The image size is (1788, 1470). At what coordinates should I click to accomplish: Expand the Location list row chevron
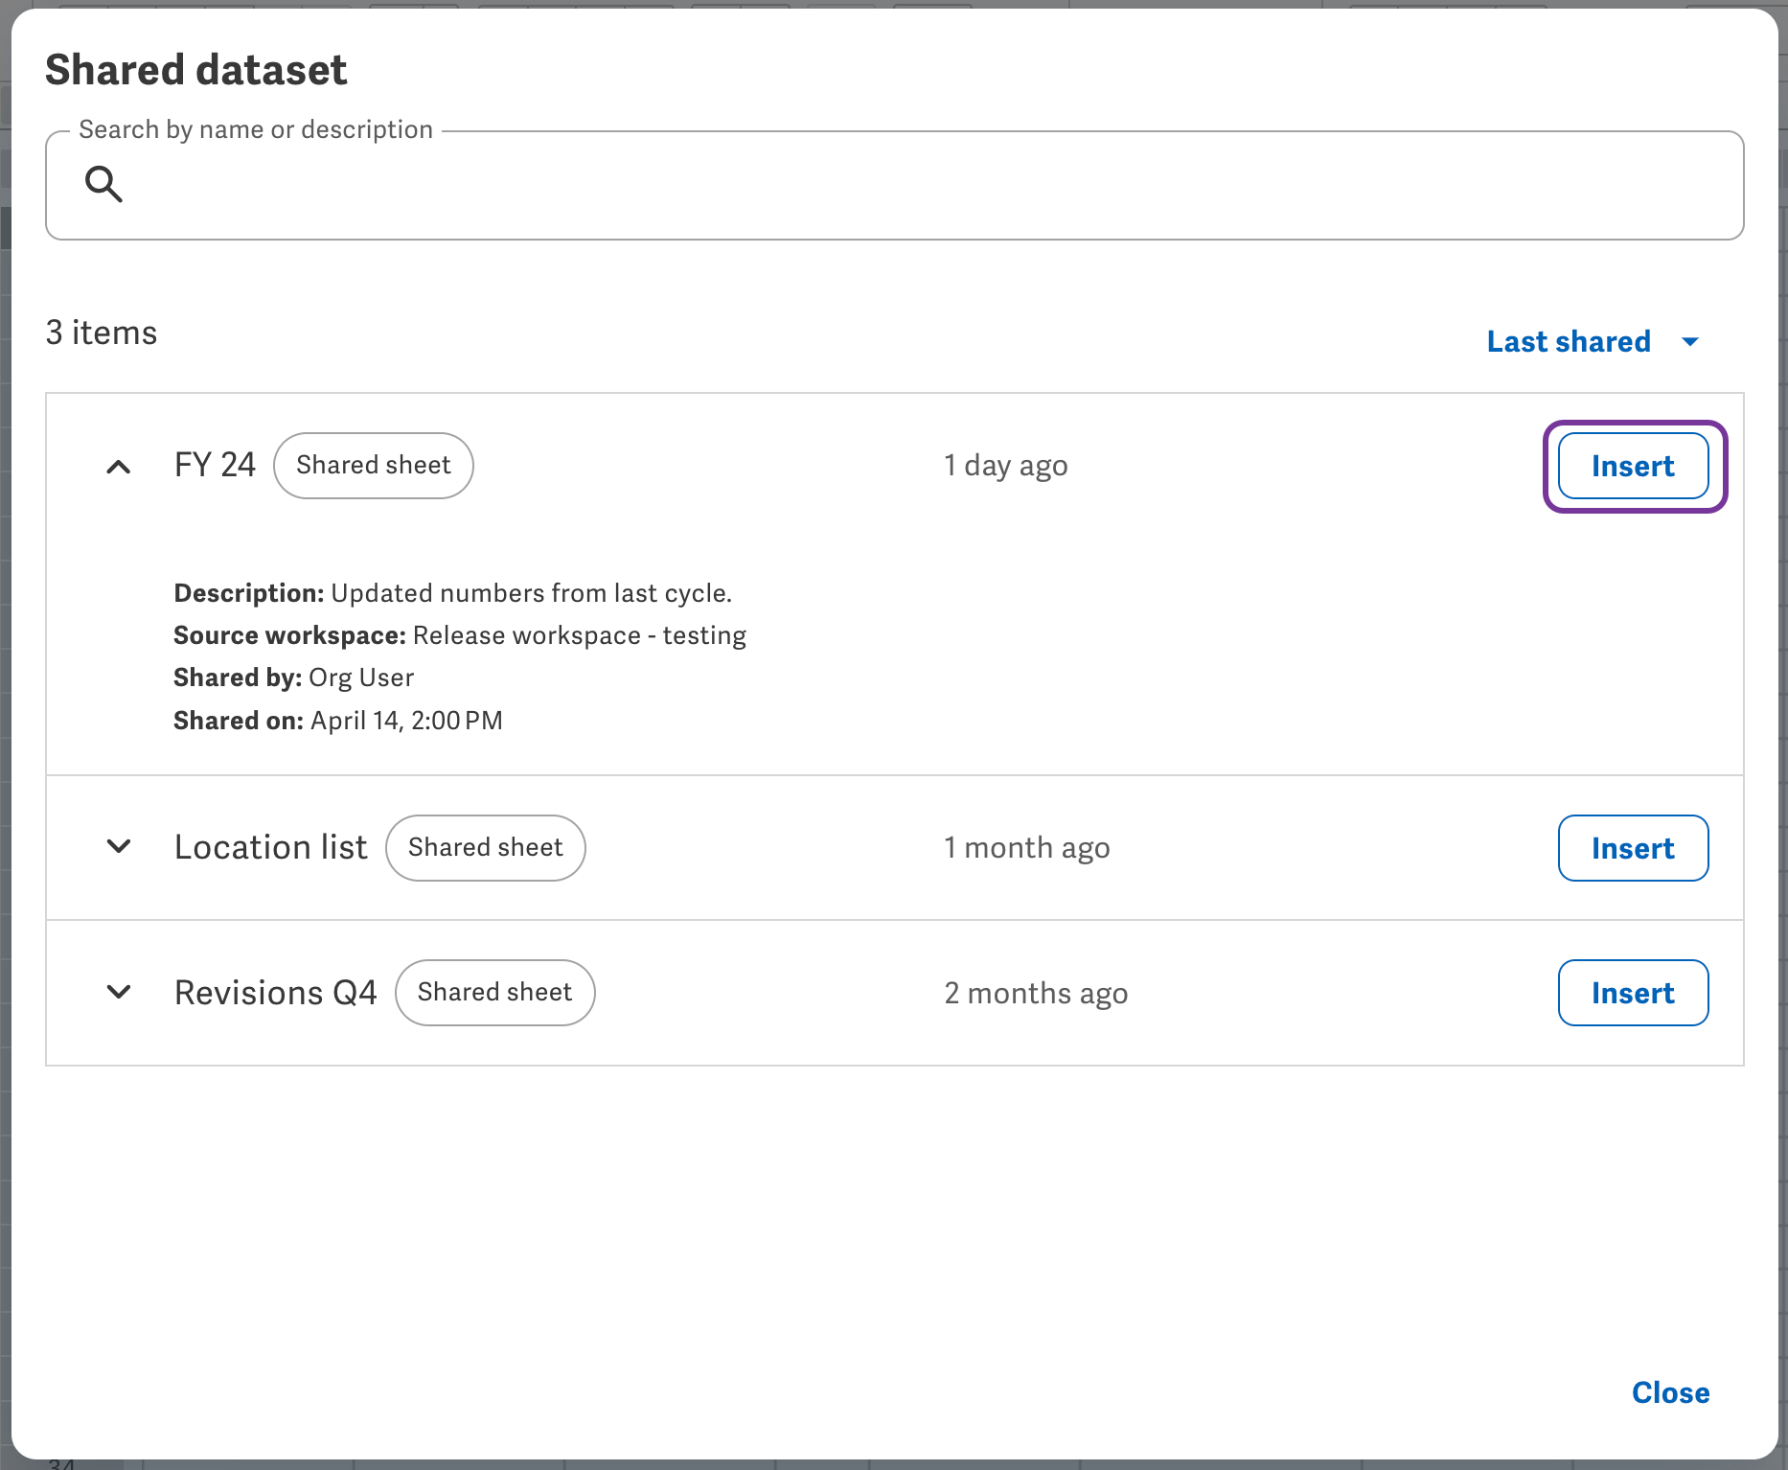119,847
